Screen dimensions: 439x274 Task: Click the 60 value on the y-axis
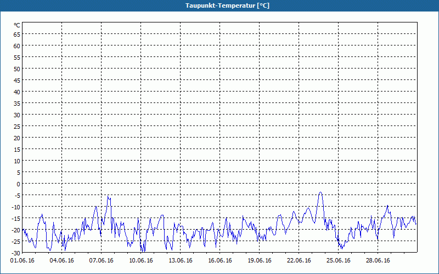tap(17, 45)
